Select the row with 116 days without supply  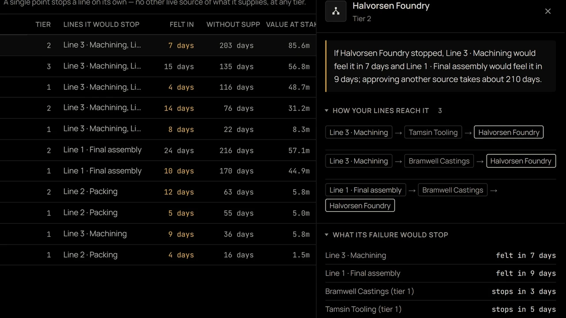tap(158, 87)
